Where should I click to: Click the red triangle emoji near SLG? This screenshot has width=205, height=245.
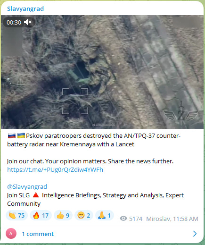(36, 195)
